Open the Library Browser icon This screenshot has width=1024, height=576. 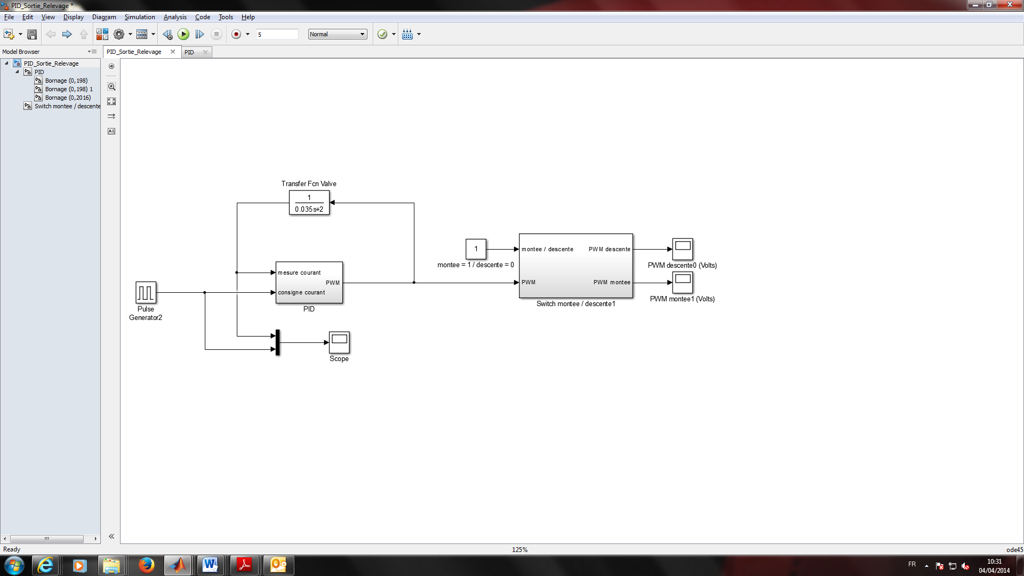click(x=102, y=34)
